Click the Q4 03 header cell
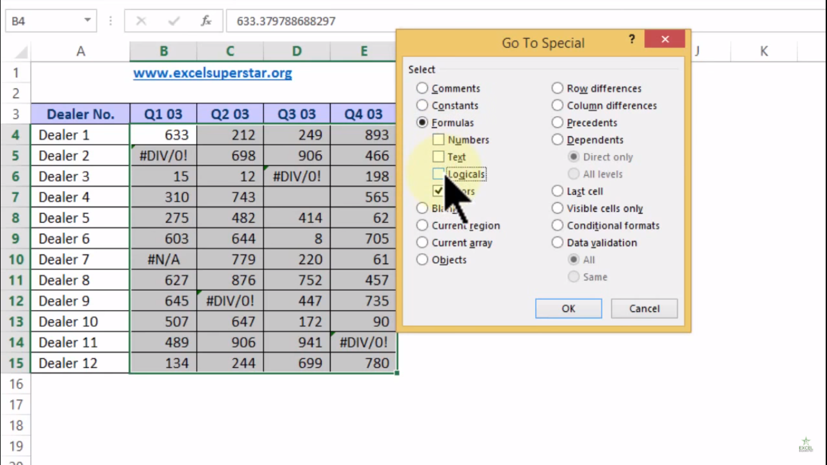This screenshot has height=465, width=827. (x=364, y=114)
